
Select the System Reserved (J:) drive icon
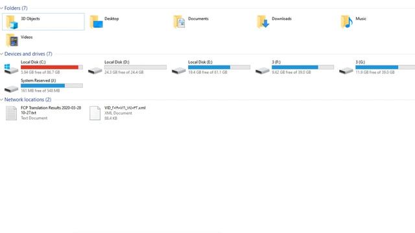[12, 89]
